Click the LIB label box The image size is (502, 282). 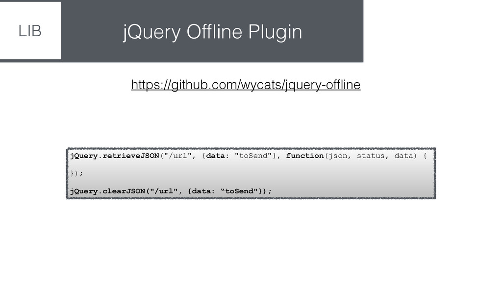point(30,30)
